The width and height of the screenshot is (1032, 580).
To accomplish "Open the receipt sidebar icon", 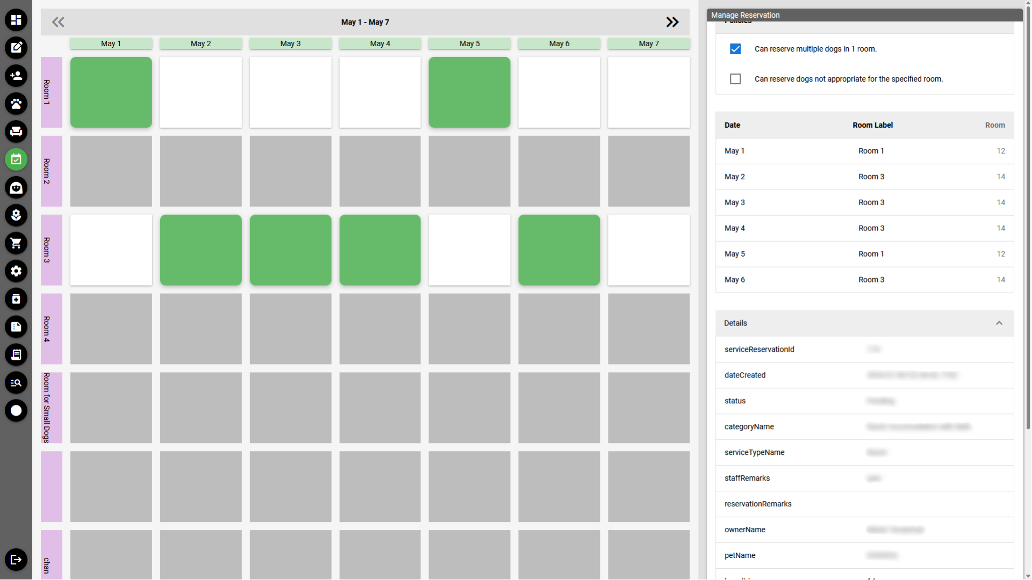I will tap(16, 355).
